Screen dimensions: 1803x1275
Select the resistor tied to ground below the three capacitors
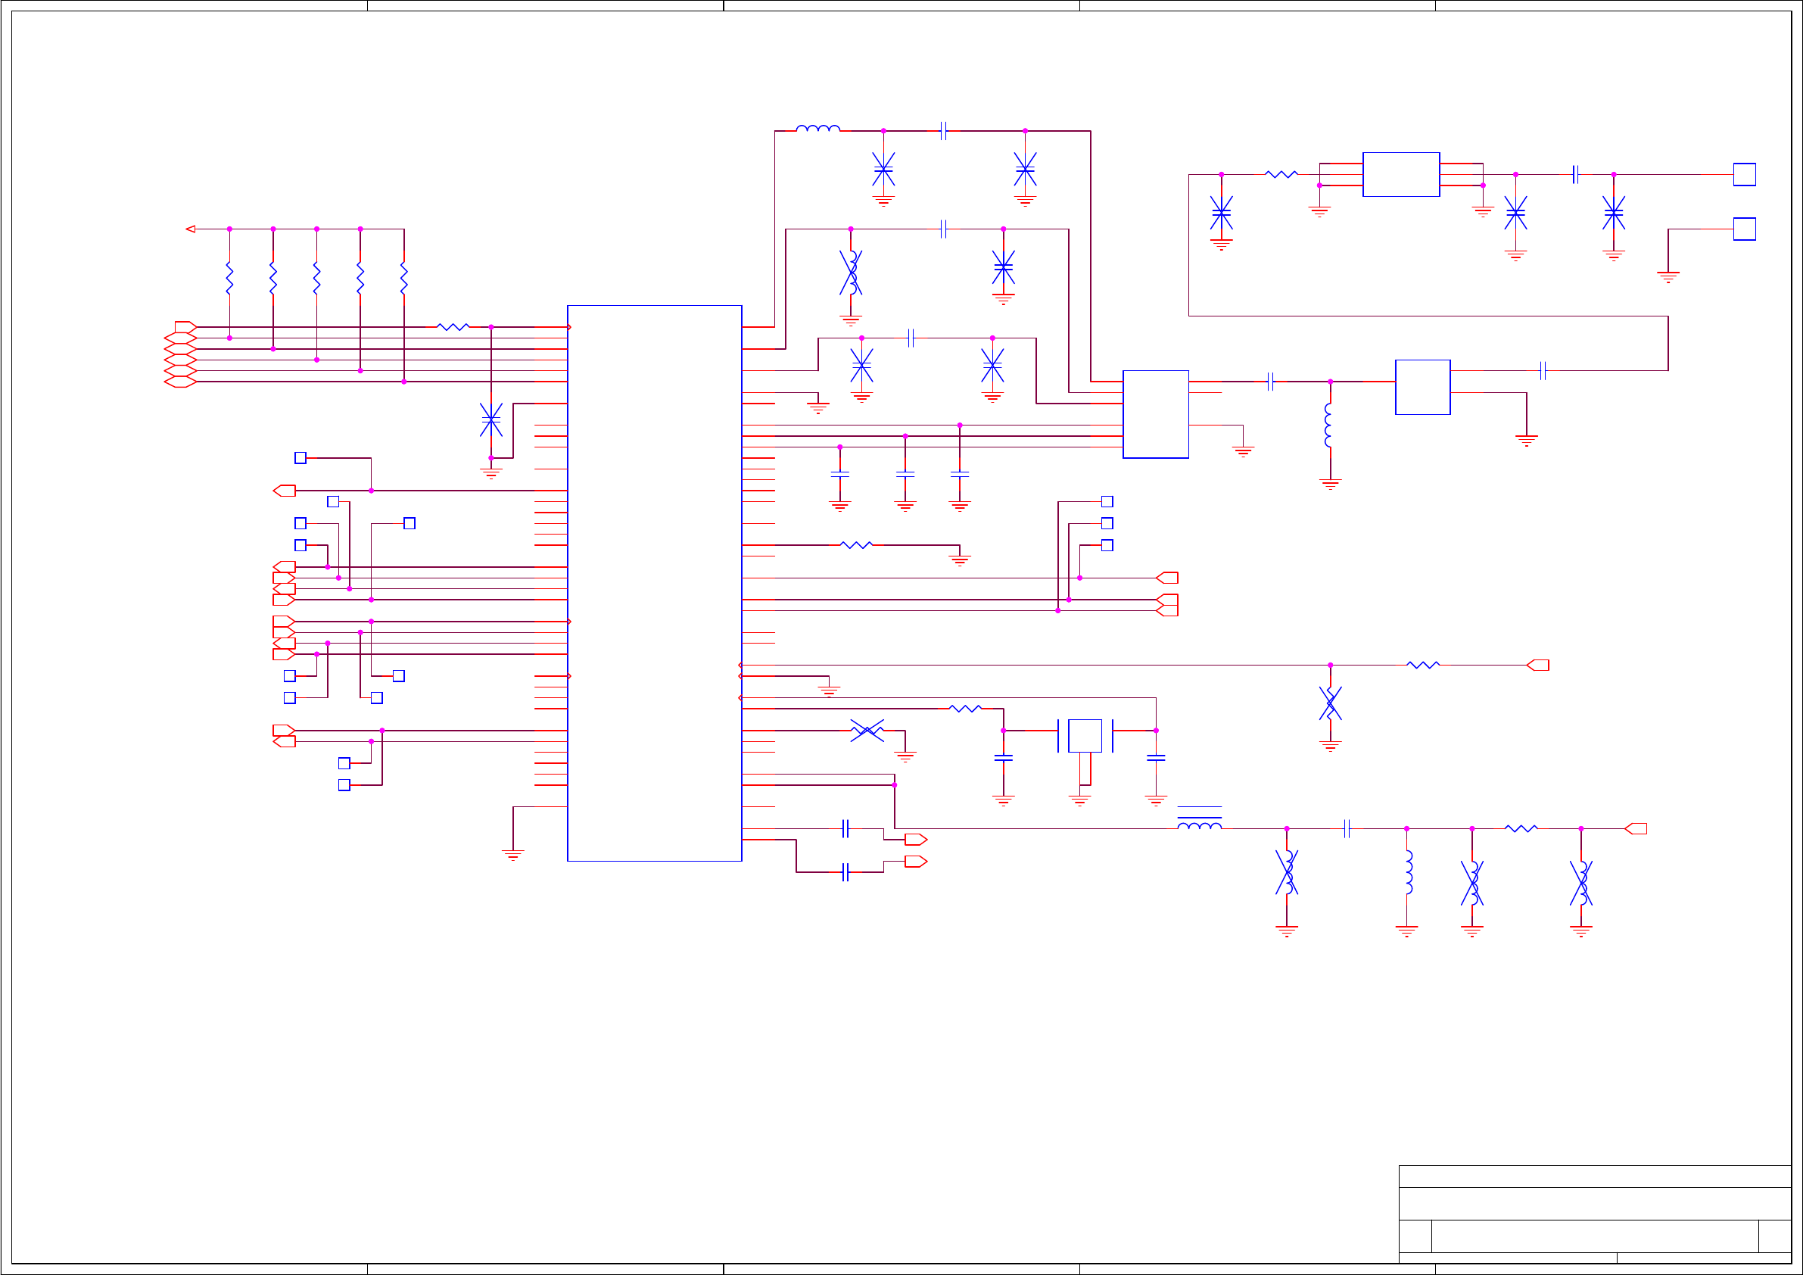[x=856, y=545]
